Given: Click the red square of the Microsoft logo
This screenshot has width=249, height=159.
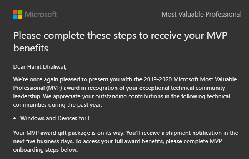Looking at the screenshot, I should [15, 12].
